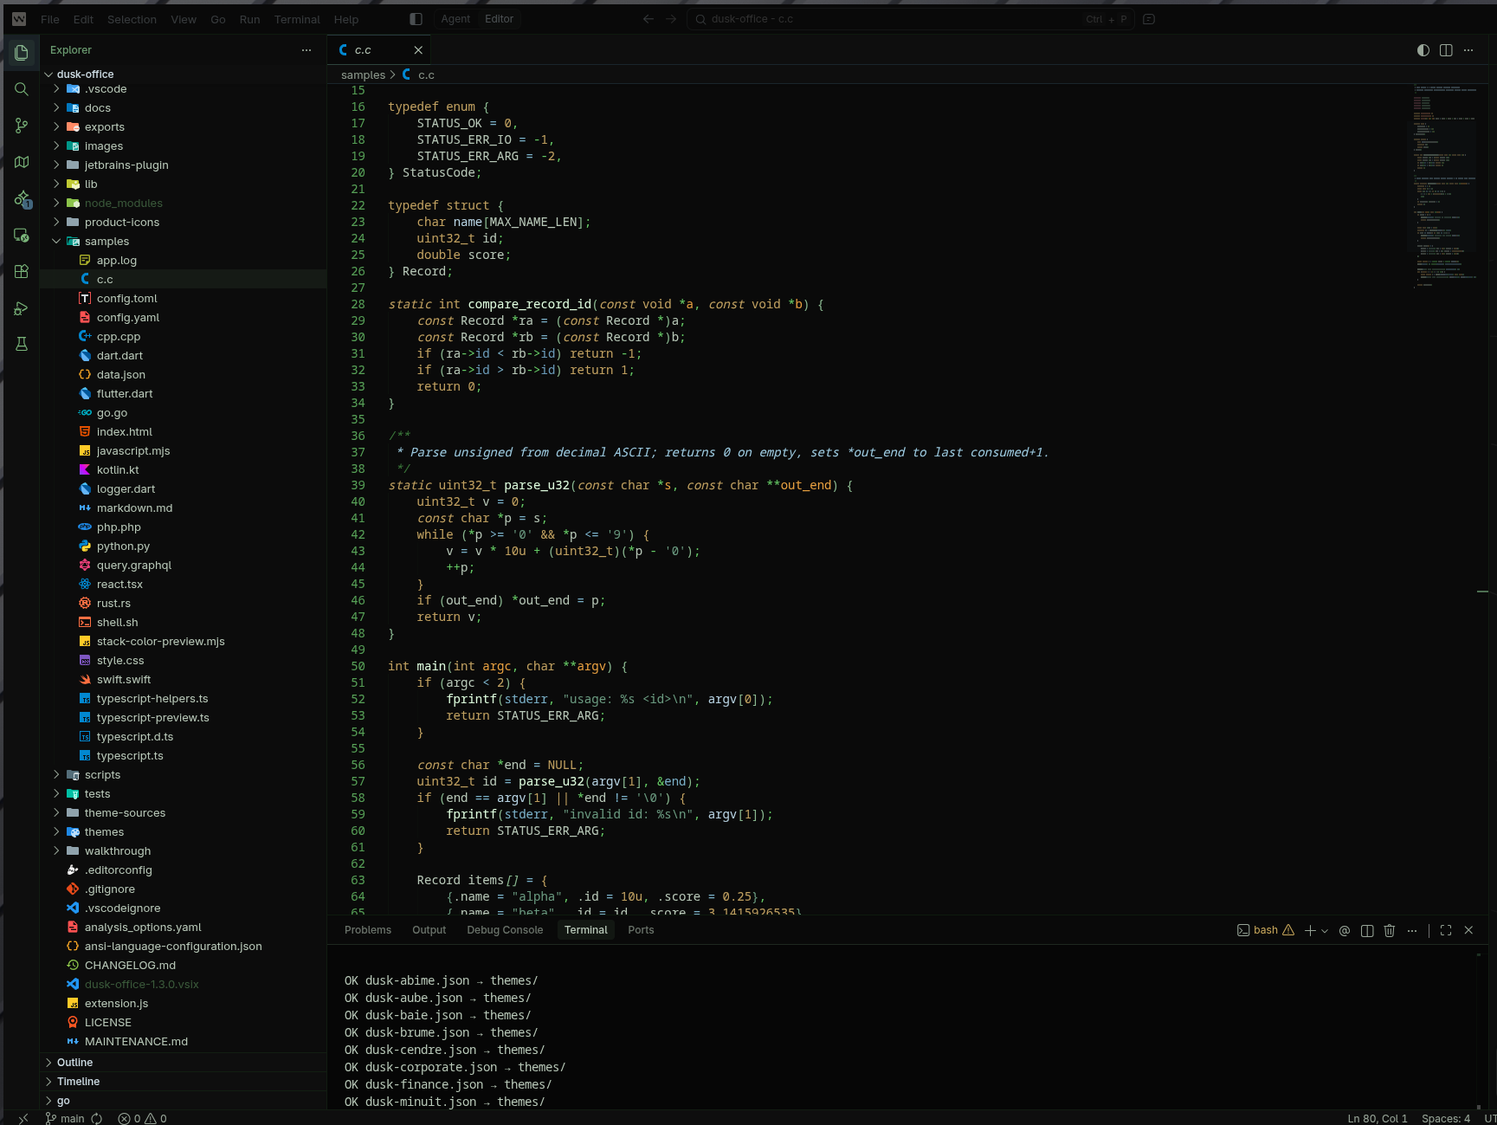This screenshot has width=1497, height=1125.
Task: Open the Source Control view
Action: pos(22,126)
